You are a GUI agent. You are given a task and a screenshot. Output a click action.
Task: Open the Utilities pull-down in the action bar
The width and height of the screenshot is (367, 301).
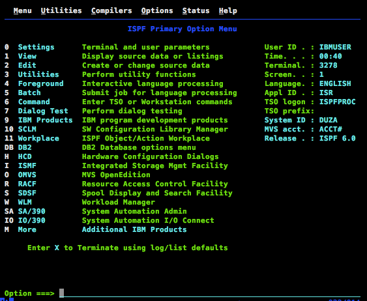(x=61, y=11)
